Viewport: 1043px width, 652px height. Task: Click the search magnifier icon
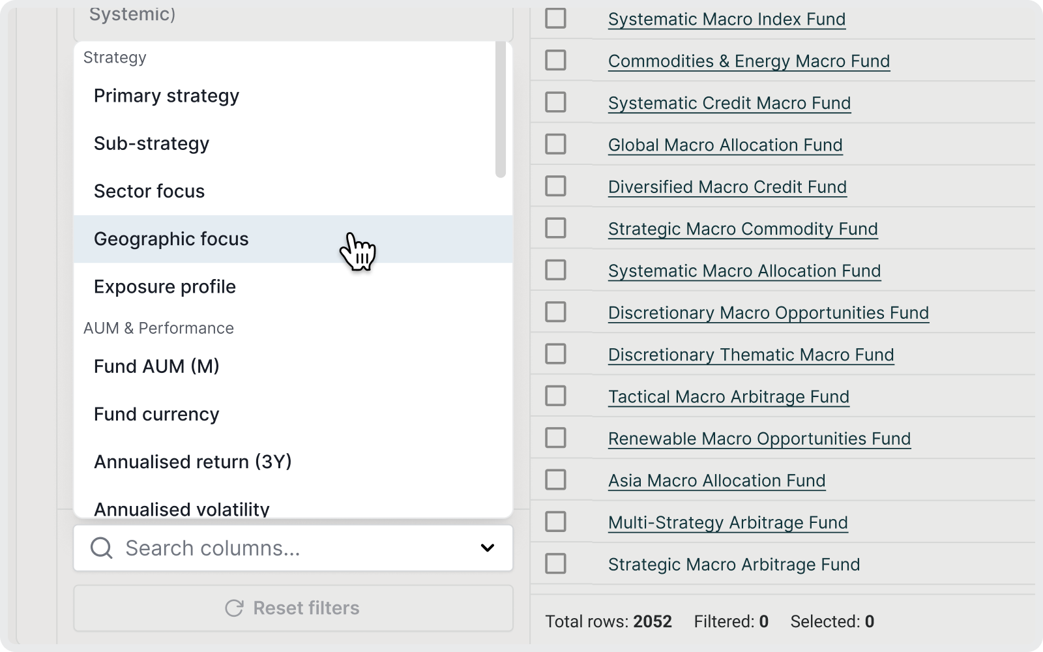pyautogui.click(x=102, y=548)
